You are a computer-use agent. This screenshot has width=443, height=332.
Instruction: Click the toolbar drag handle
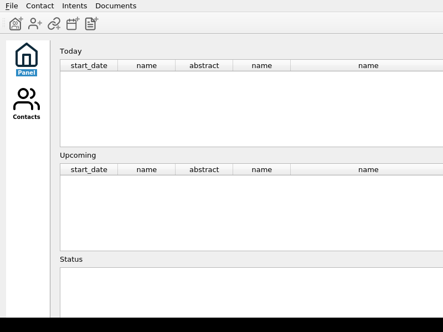4,23
